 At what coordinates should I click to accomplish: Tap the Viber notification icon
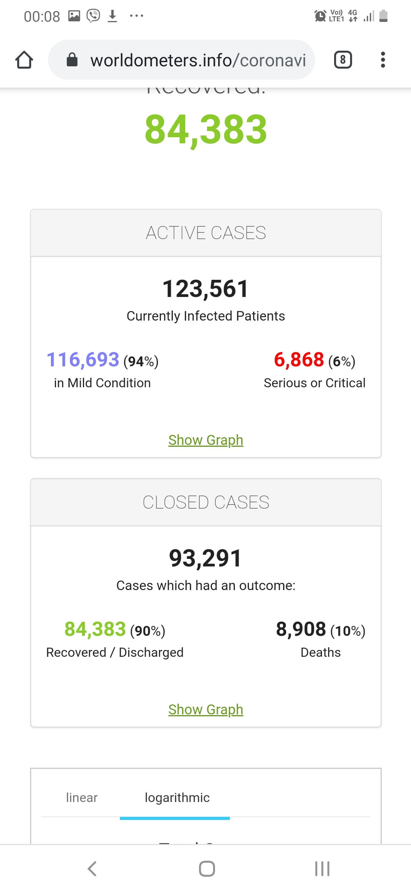tap(93, 16)
